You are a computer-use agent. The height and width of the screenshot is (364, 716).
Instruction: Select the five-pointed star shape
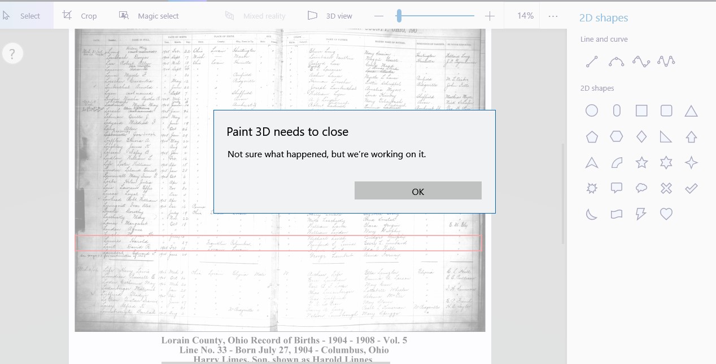(641, 162)
